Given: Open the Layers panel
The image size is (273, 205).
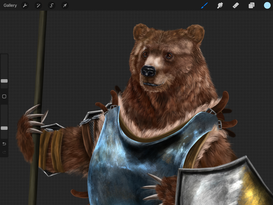Looking at the screenshot, I should [251, 5].
